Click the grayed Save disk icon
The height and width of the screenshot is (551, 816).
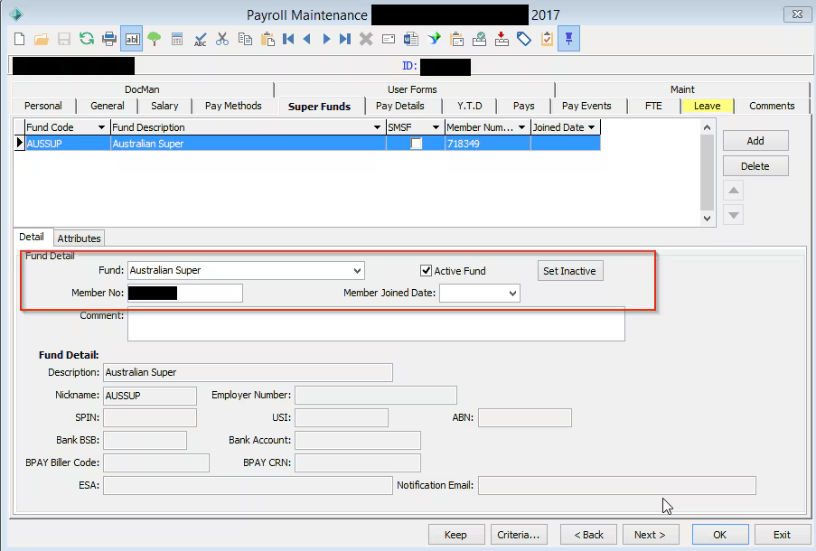[x=64, y=39]
